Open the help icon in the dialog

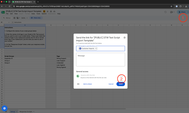[125, 38]
